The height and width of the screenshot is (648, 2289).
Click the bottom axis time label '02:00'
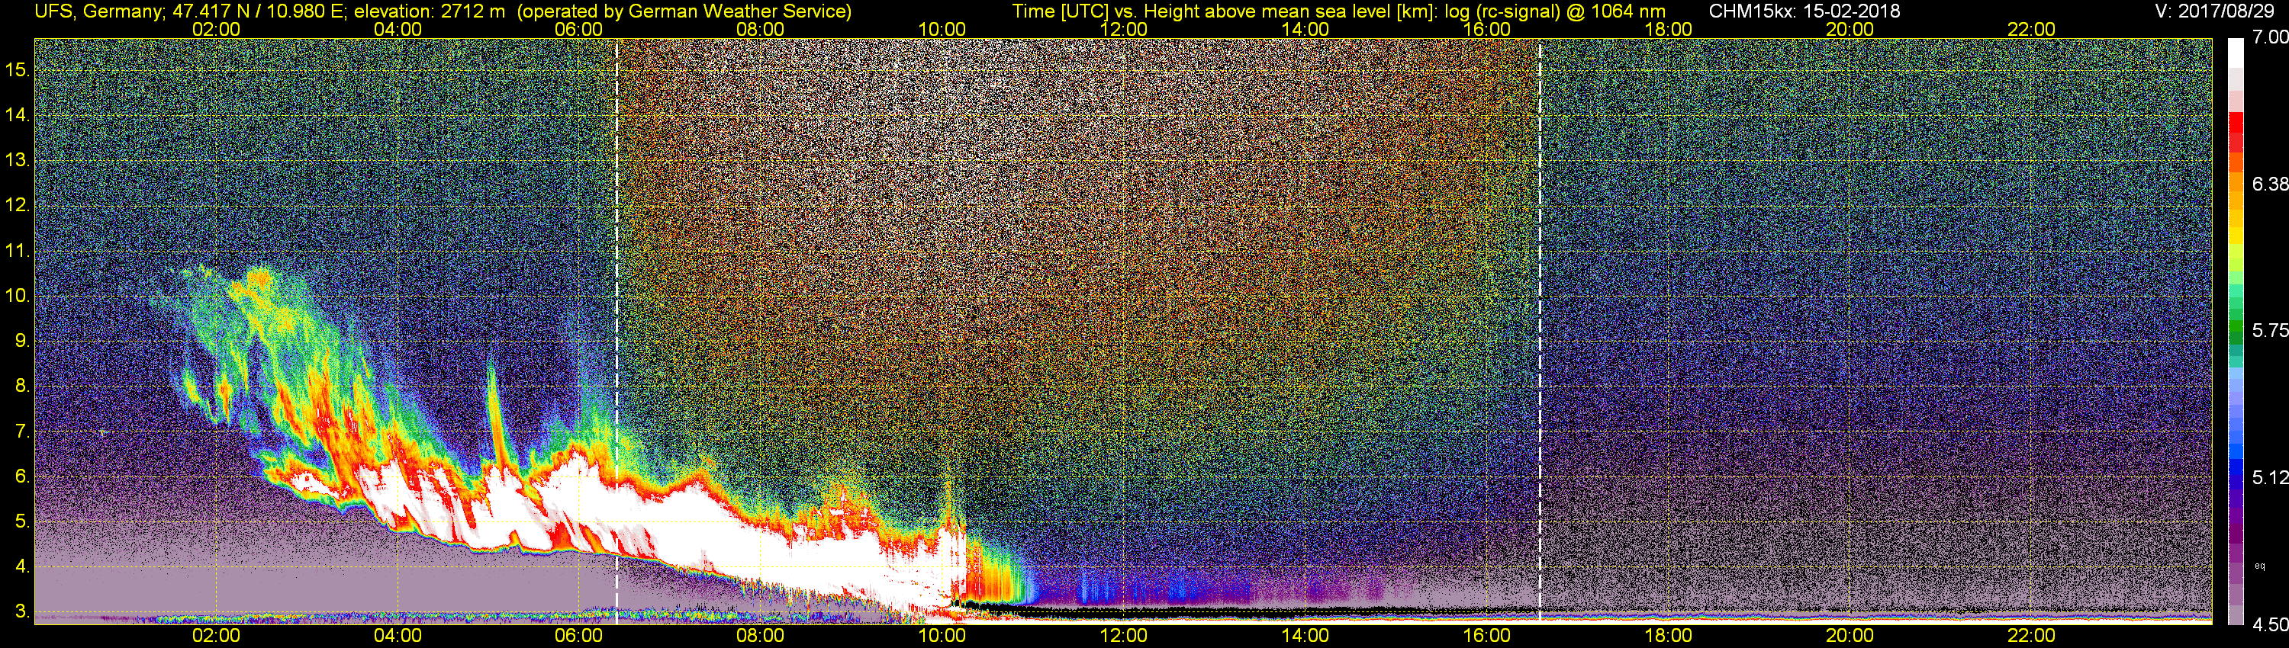tap(217, 636)
